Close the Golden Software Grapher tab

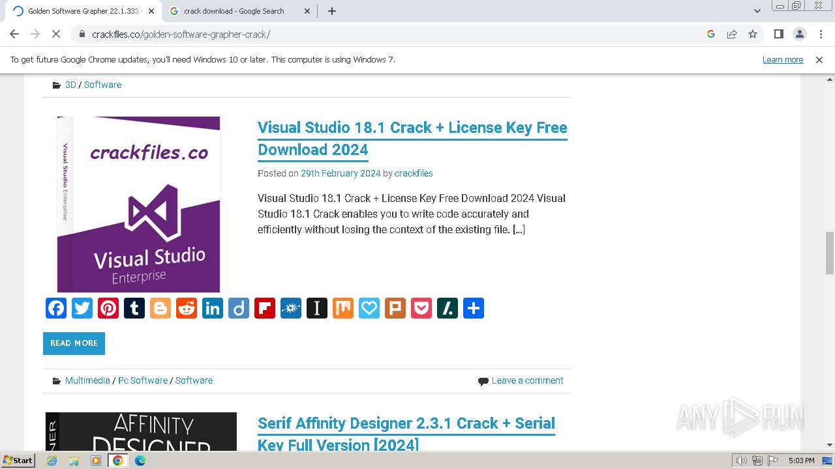click(x=151, y=11)
